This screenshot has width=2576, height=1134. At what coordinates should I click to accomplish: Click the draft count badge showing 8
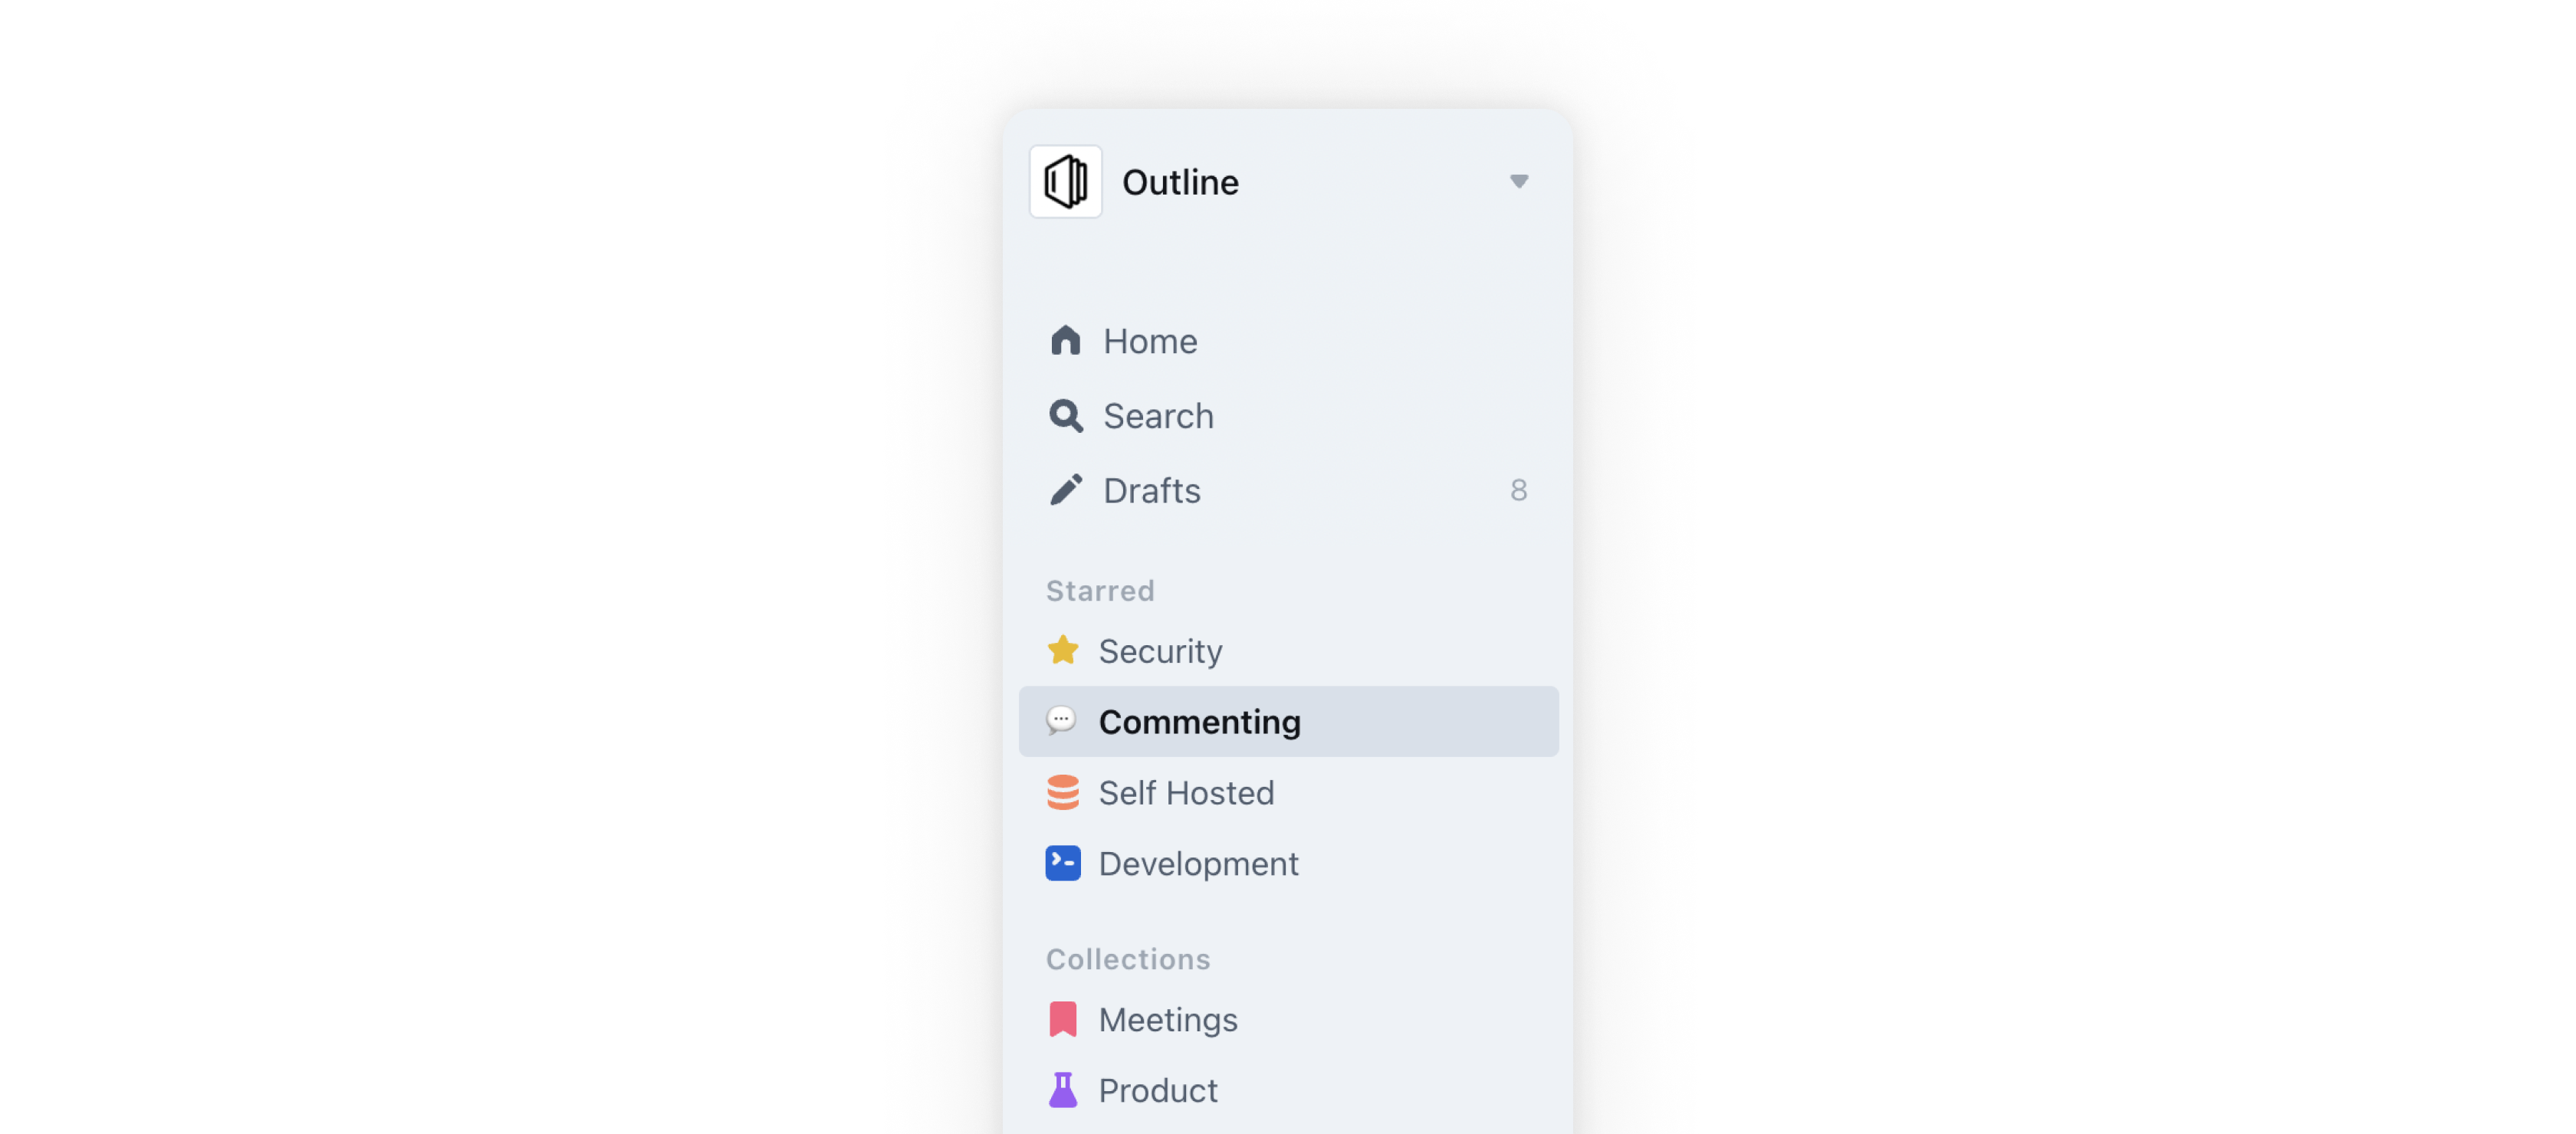pos(1519,490)
